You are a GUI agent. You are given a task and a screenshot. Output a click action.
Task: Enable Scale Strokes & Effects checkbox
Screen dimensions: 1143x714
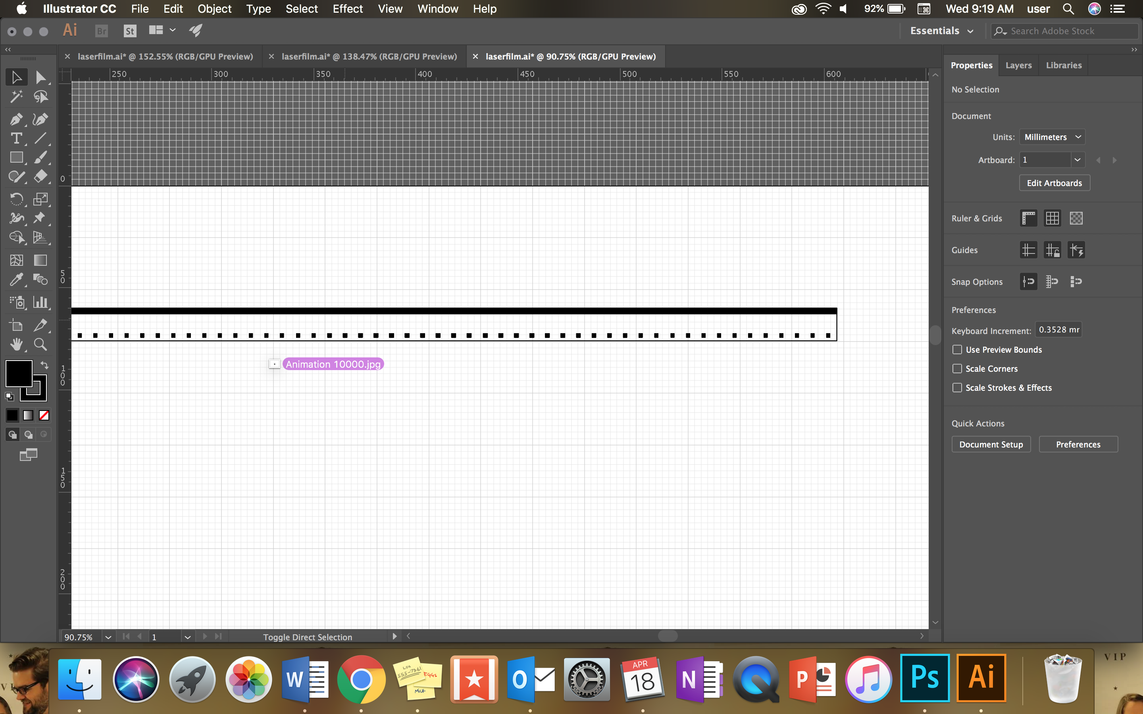pos(956,388)
